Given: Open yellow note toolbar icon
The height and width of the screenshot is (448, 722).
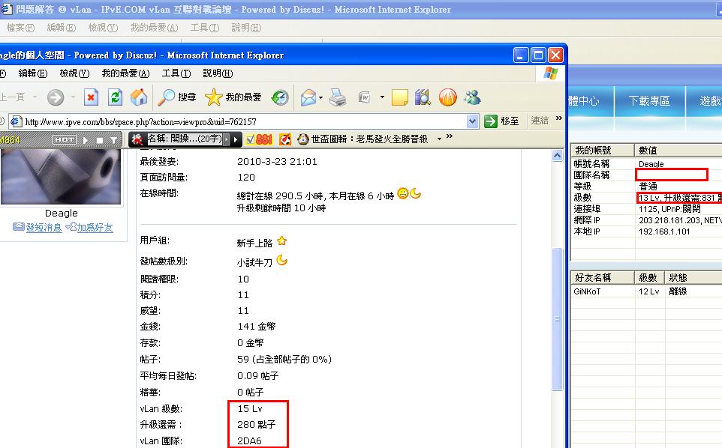Looking at the screenshot, I should click(x=400, y=97).
